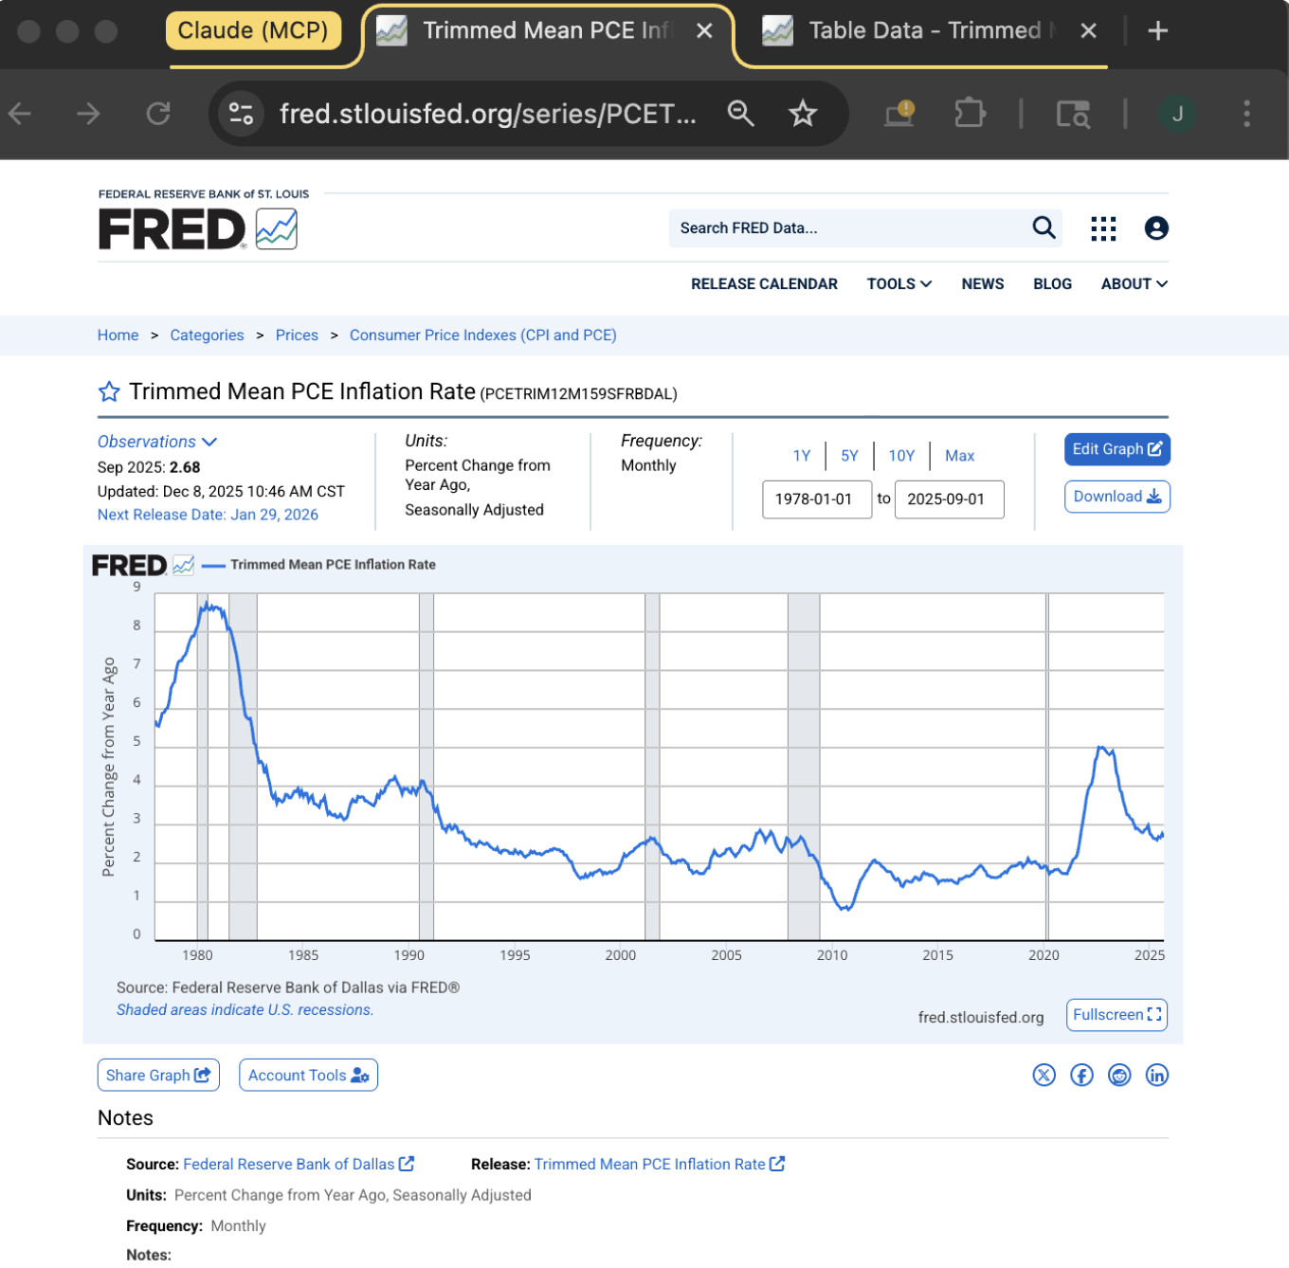Favorite the series with the star icon
Screen dimensions: 1289x1268
click(109, 391)
